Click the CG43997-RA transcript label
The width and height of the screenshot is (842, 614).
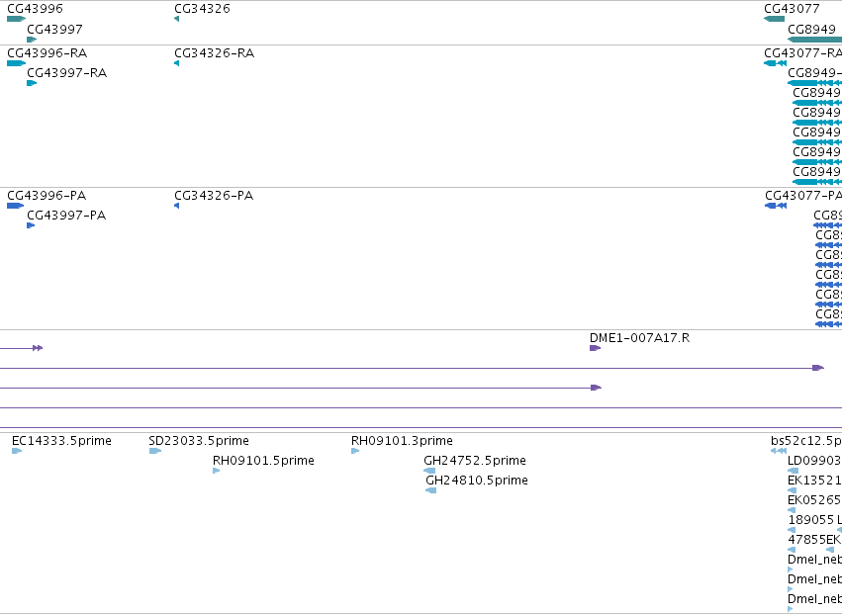click(x=67, y=73)
